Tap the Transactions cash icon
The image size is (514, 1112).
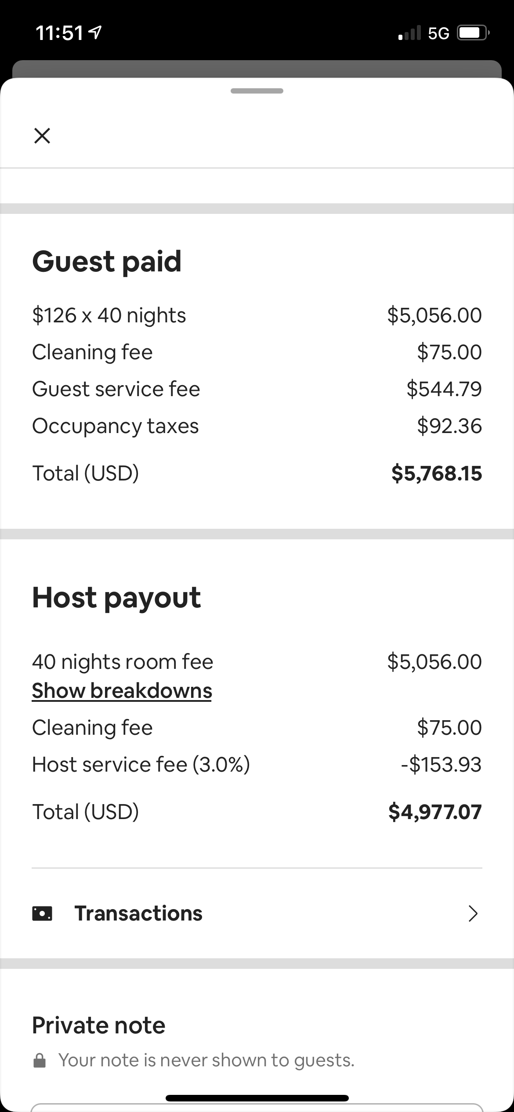tap(42, 913)
